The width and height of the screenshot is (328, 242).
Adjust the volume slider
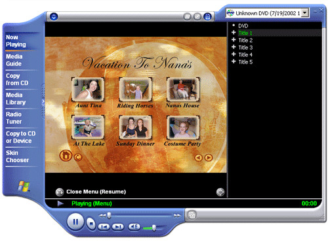[x=154, y=228]
